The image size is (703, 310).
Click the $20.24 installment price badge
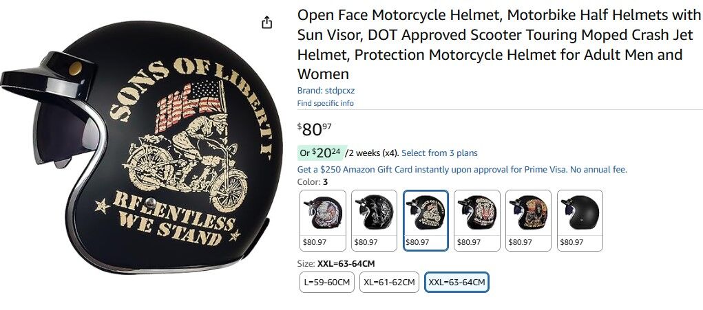click(x=321, y=153)
